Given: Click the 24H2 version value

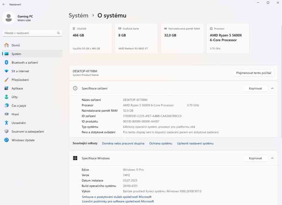Looking at the screenshot, I should point(126,175).
